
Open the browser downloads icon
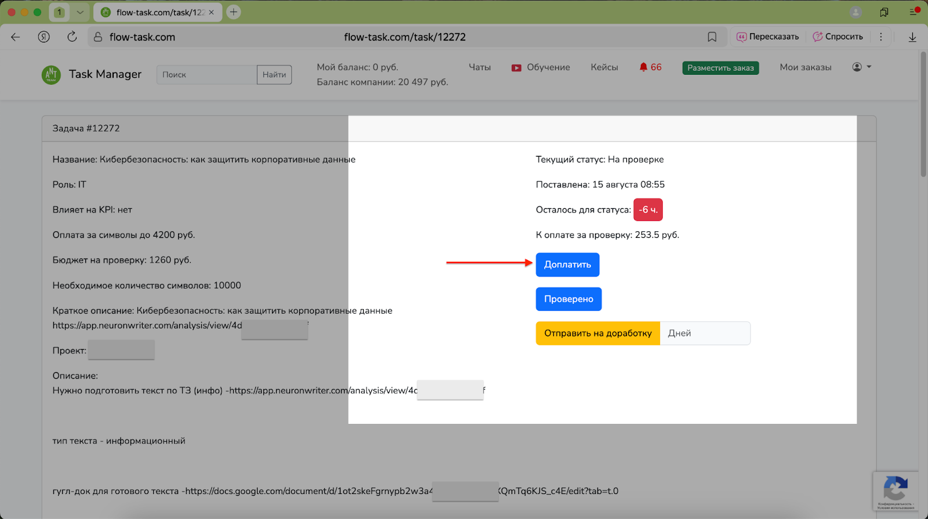912,37
